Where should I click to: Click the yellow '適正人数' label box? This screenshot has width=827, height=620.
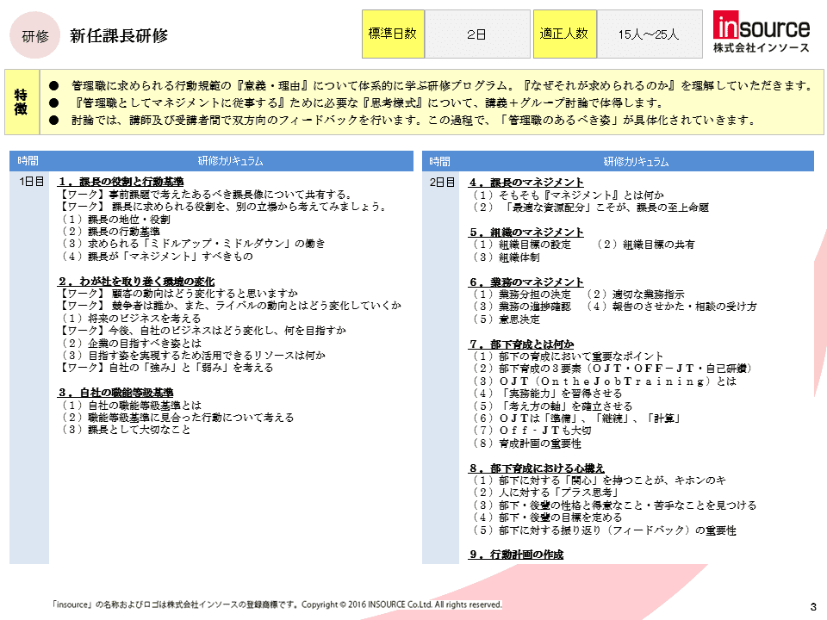pos(564,34)
